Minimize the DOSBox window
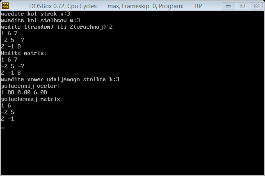Image resolution: width=265 pixels, height=176 pixels. coord(228,6)
